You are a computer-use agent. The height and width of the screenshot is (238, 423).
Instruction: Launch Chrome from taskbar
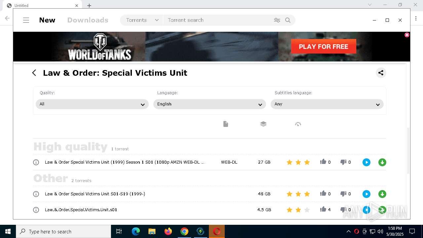pos(184,231)
